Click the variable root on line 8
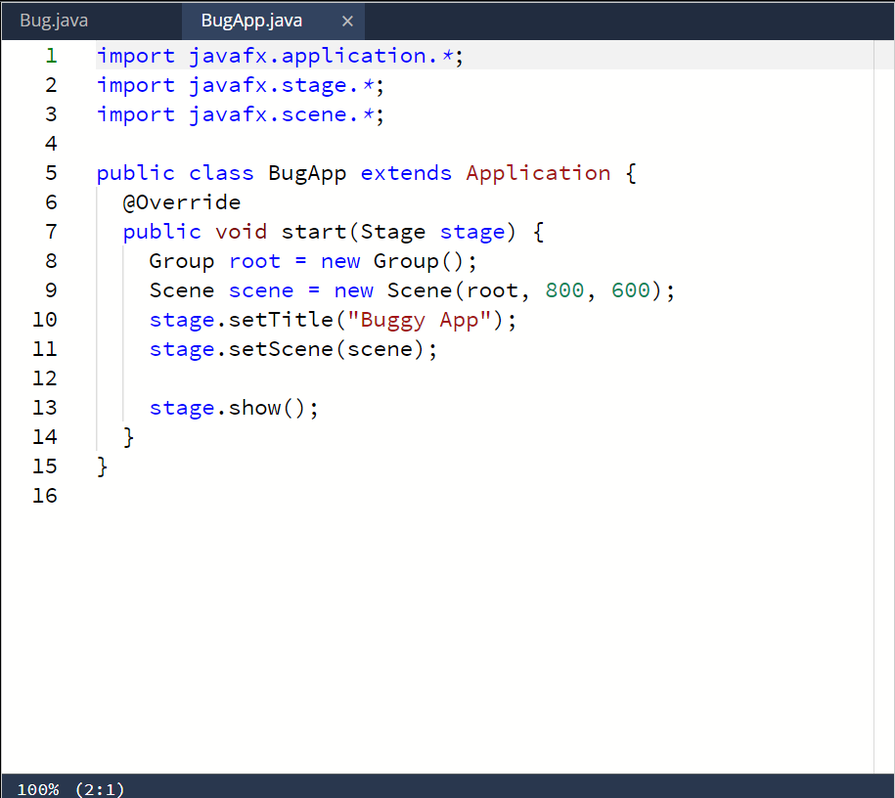Screen dimensions: 895x798 coord(254,261)
